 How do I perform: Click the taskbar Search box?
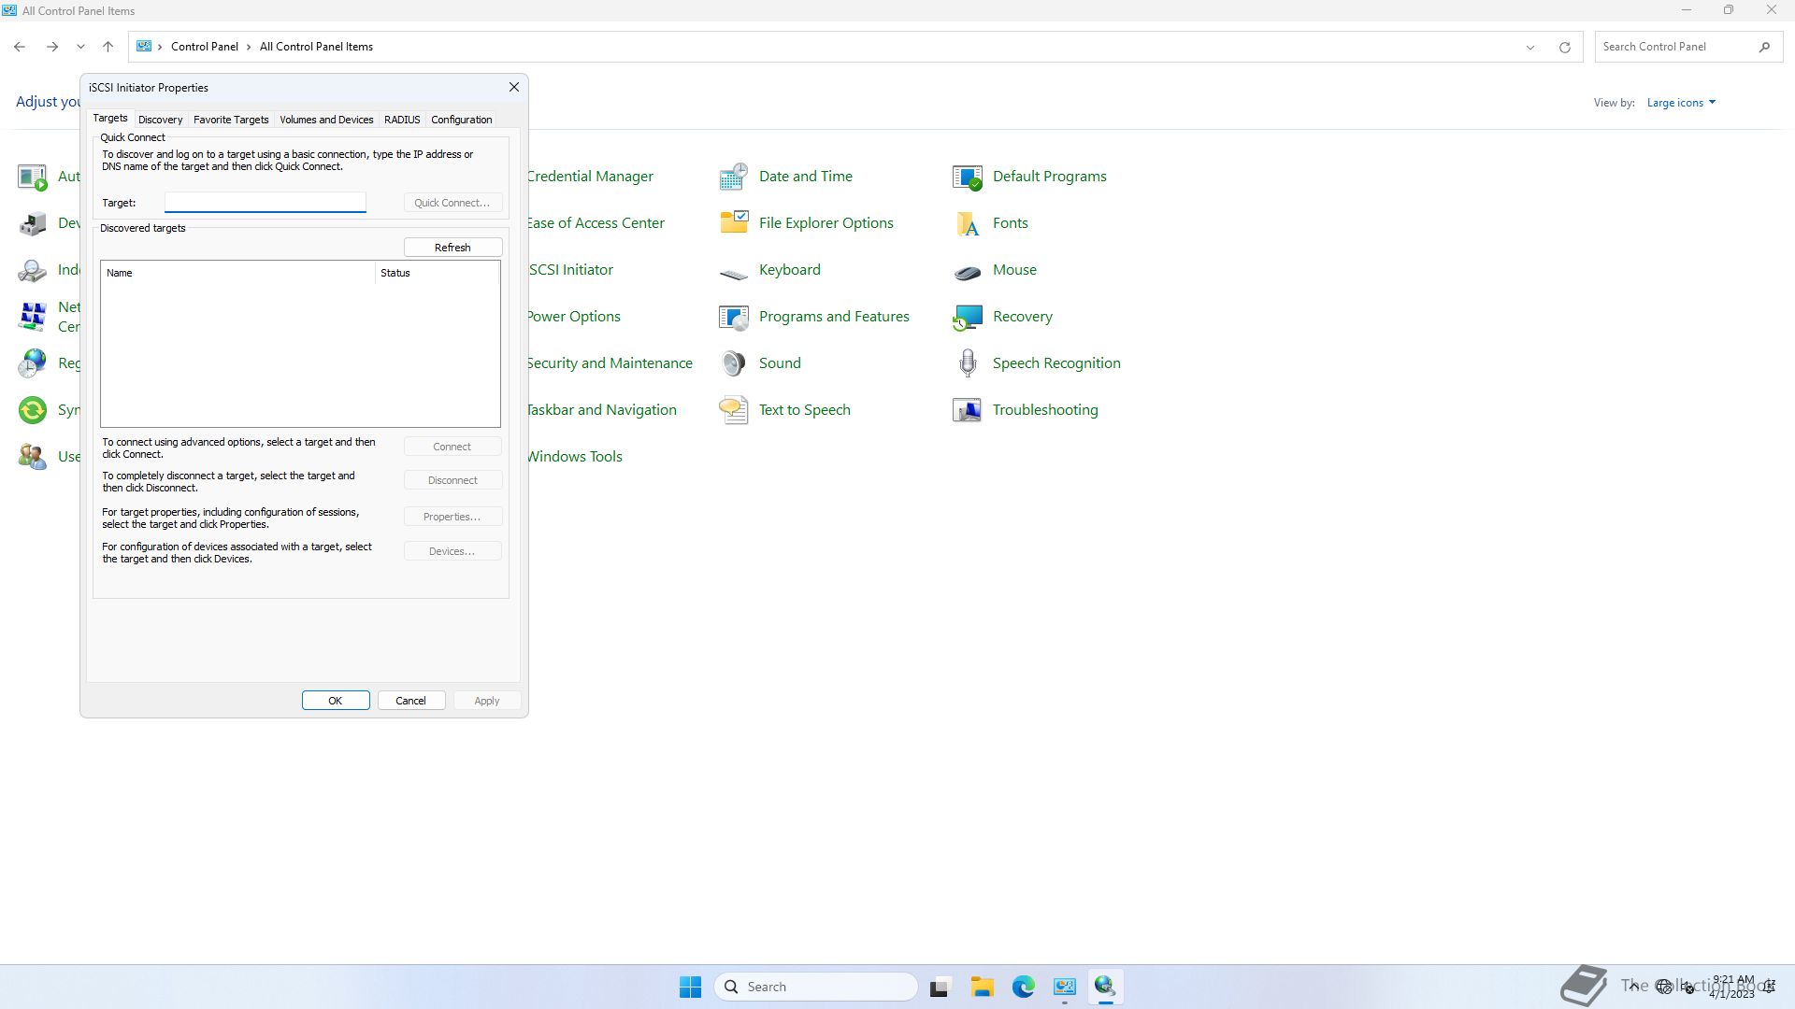click(x=815, y=987)
